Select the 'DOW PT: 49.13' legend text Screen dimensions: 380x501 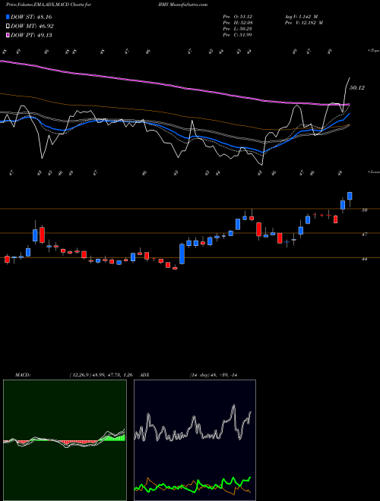[32, 35]
